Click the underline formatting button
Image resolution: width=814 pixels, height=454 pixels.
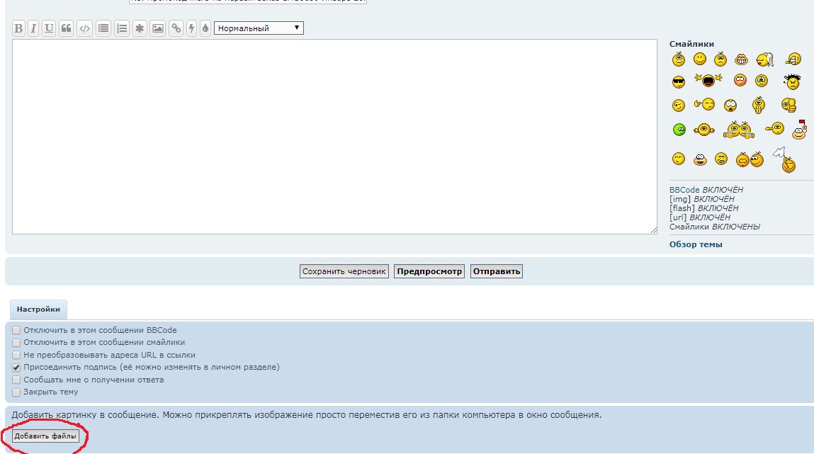pos(49,28)
